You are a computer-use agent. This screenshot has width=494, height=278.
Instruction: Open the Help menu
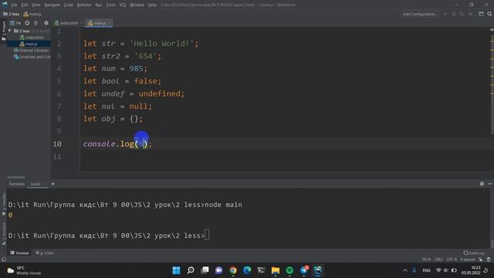click(x=152, y=5)
